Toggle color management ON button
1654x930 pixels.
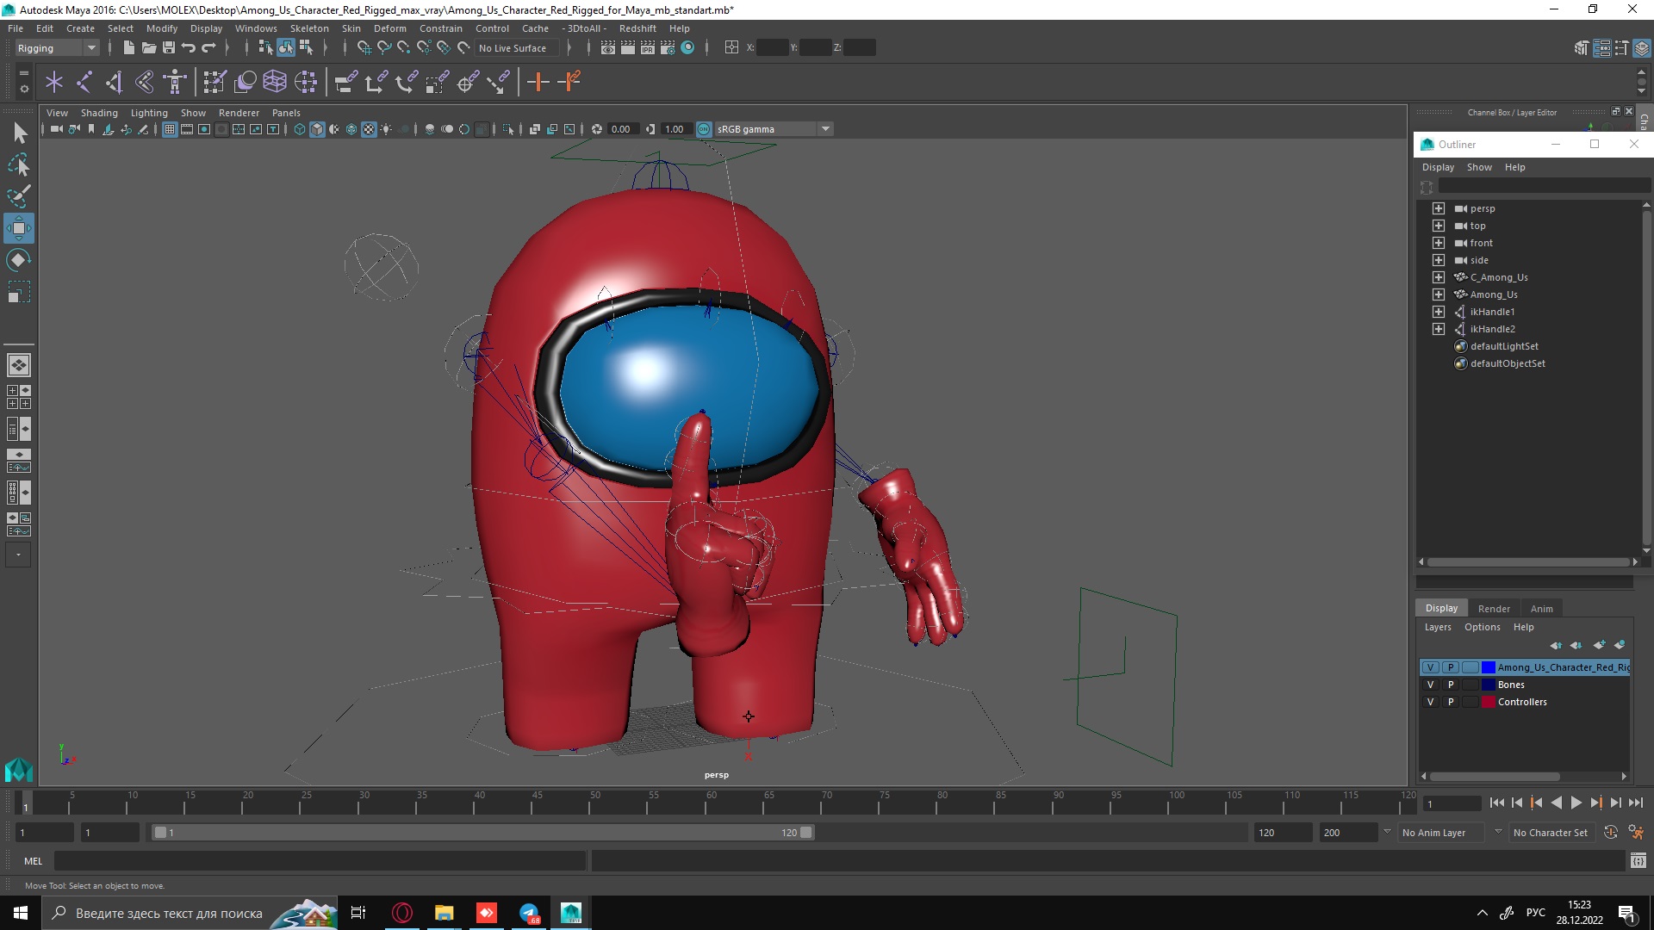point(704,130)
